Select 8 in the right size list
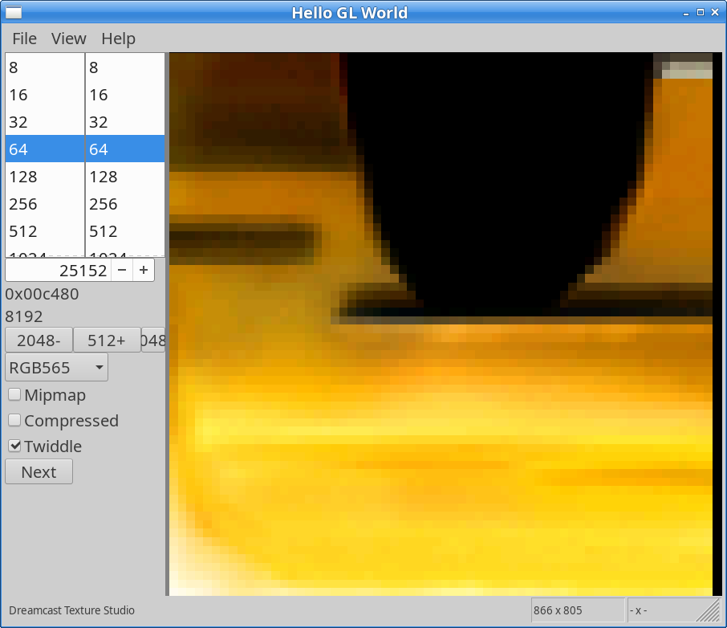Viewport: 727px width, 628px height. pos(125,67)
